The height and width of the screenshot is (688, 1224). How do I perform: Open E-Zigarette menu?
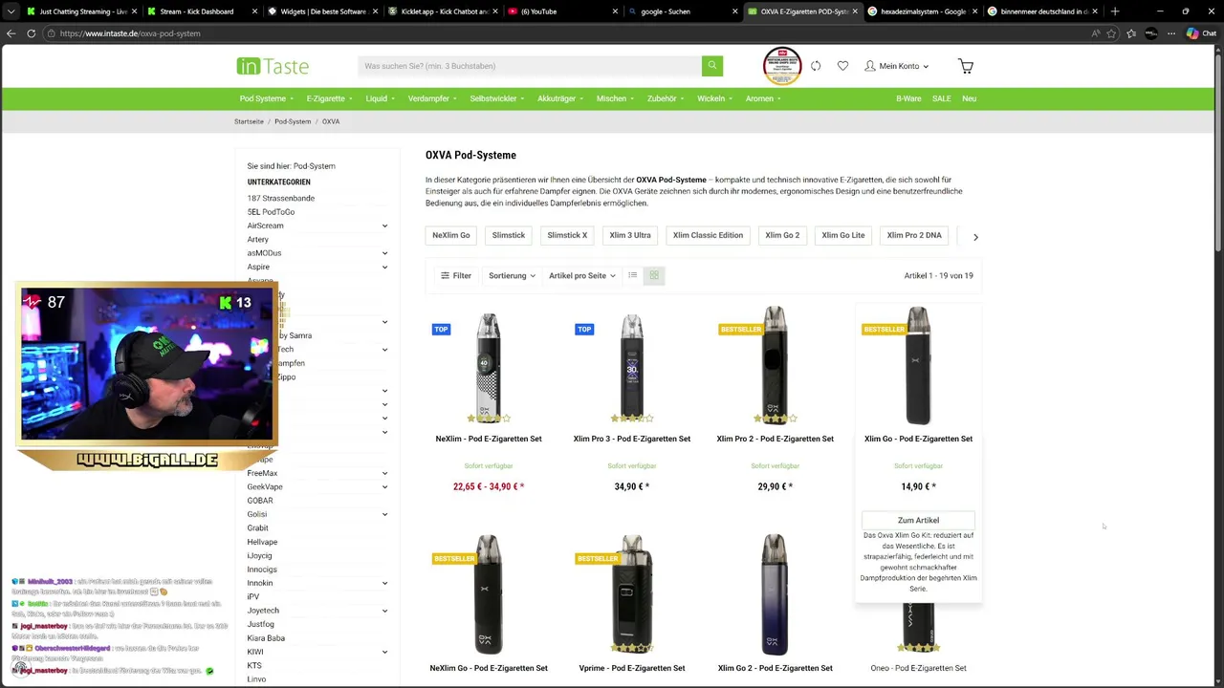coord(330,98)
